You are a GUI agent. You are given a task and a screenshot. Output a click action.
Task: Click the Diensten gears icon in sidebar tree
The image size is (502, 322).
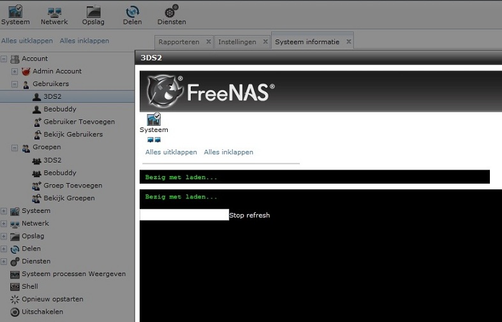15,262
